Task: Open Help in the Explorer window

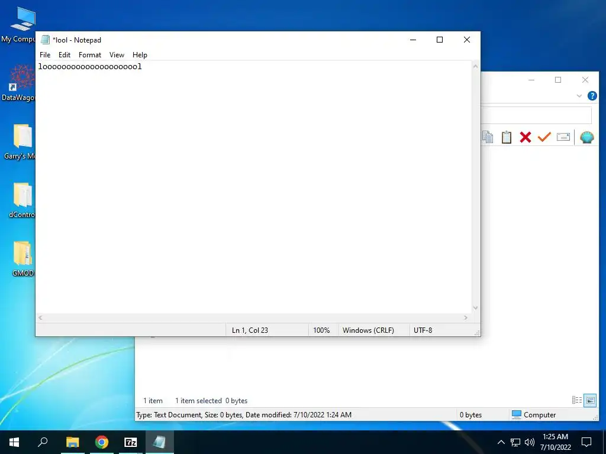Action: [x=592, y=96]
